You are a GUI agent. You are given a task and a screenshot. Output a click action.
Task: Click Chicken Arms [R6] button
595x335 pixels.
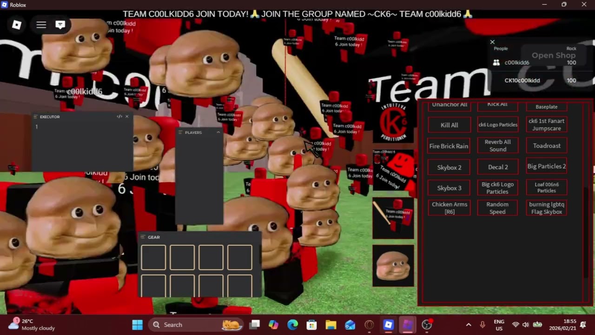point(449,208)
